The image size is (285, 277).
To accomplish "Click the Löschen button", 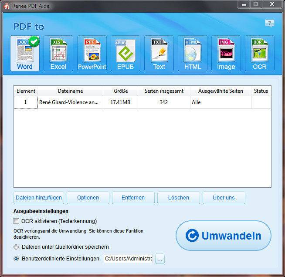I will tap(179, 198).
